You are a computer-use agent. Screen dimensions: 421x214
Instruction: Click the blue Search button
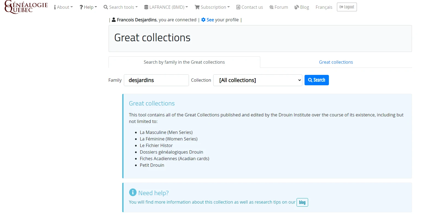317,80
